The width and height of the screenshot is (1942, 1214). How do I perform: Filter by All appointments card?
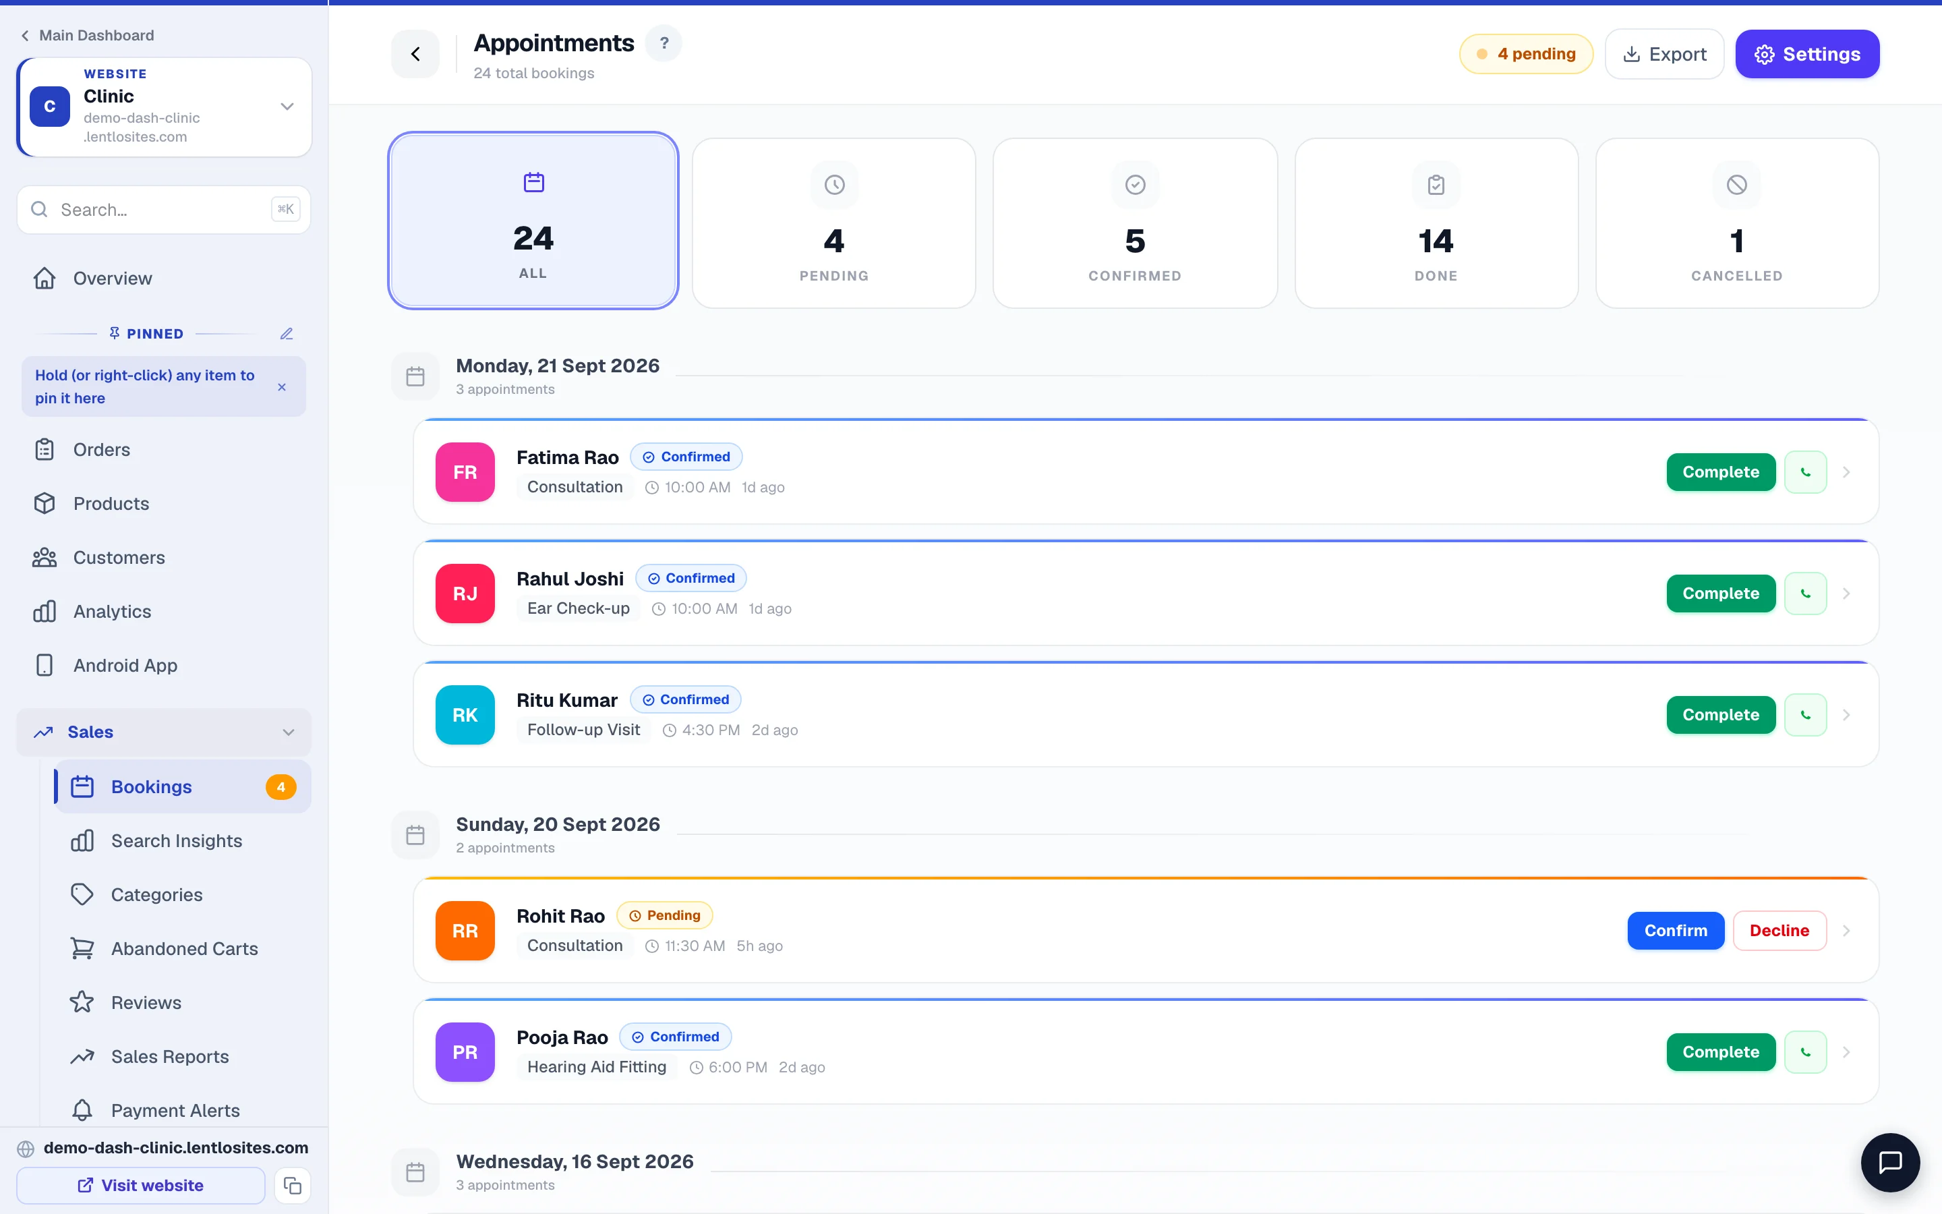coord(533,221)
